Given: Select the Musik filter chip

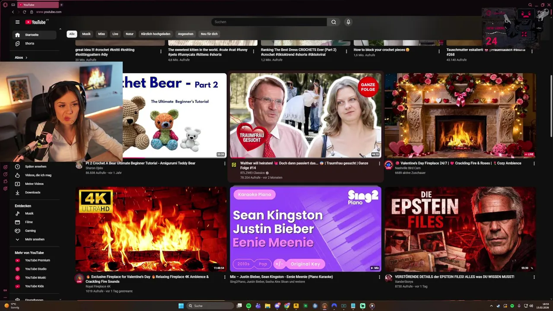Looking at the screenshot, I should [86, 34].
